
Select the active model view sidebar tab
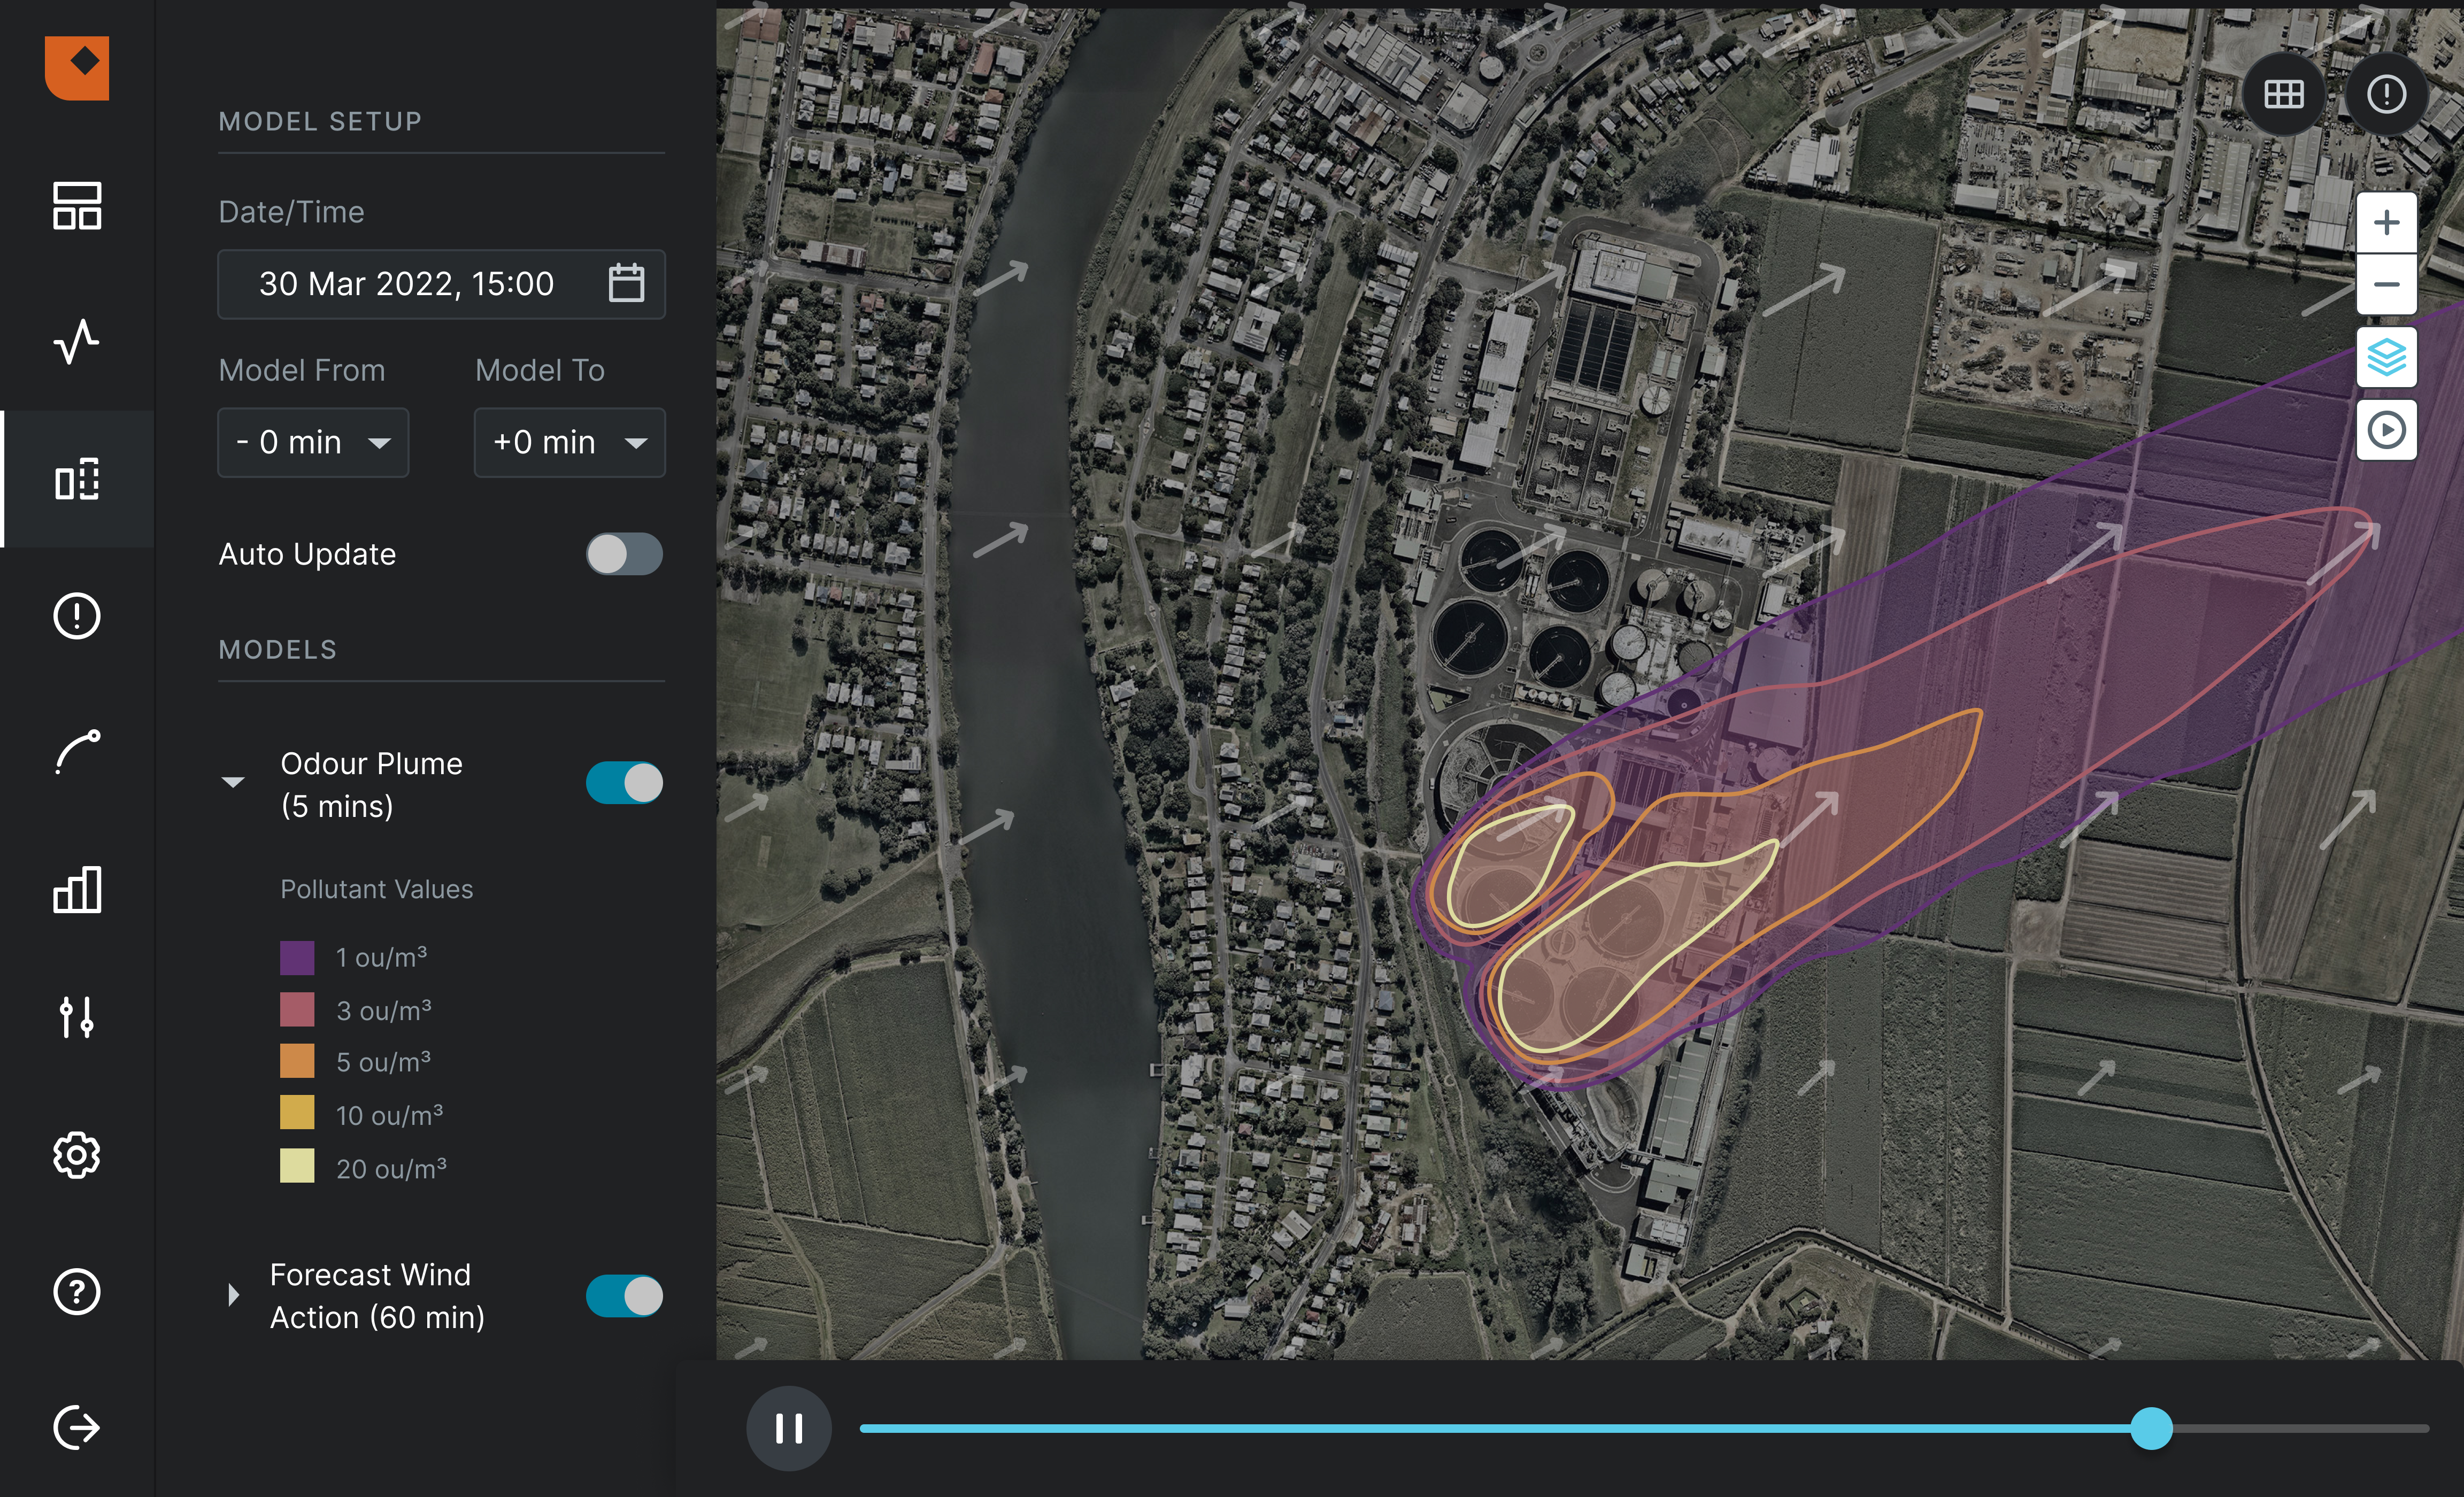click(76, 479)
